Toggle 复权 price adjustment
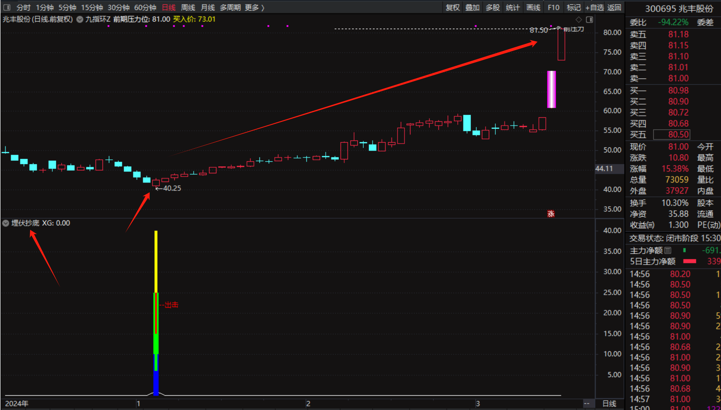The width and height of the screenshot is (721, 410). click(453, 7)
